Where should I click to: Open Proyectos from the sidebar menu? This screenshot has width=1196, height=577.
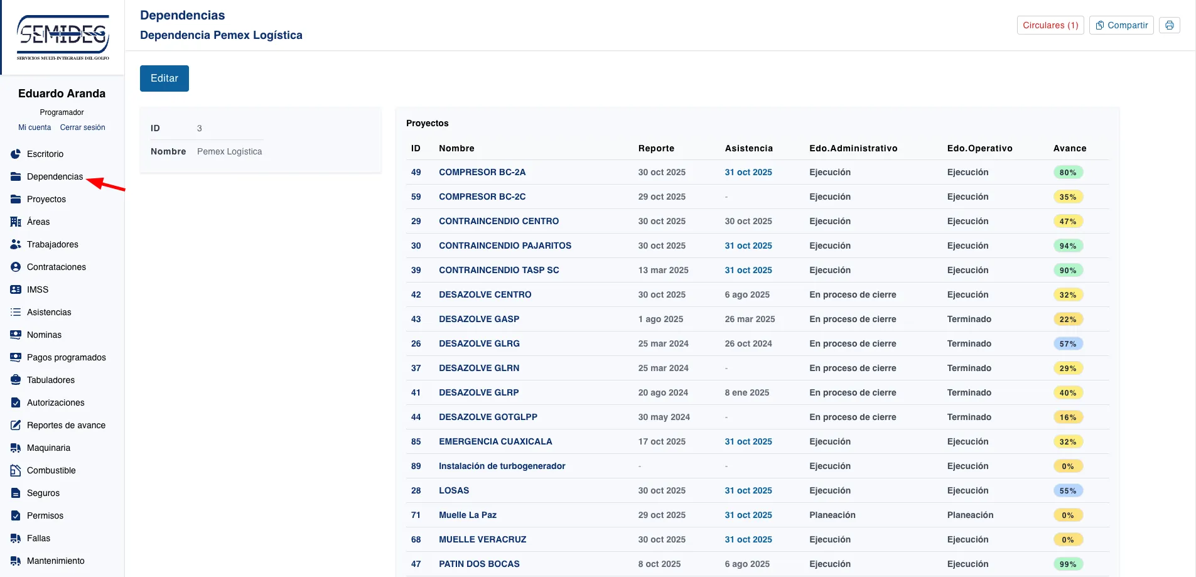coord(46,199)
